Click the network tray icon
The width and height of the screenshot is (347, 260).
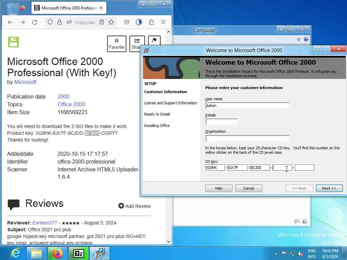click(292, 253)
